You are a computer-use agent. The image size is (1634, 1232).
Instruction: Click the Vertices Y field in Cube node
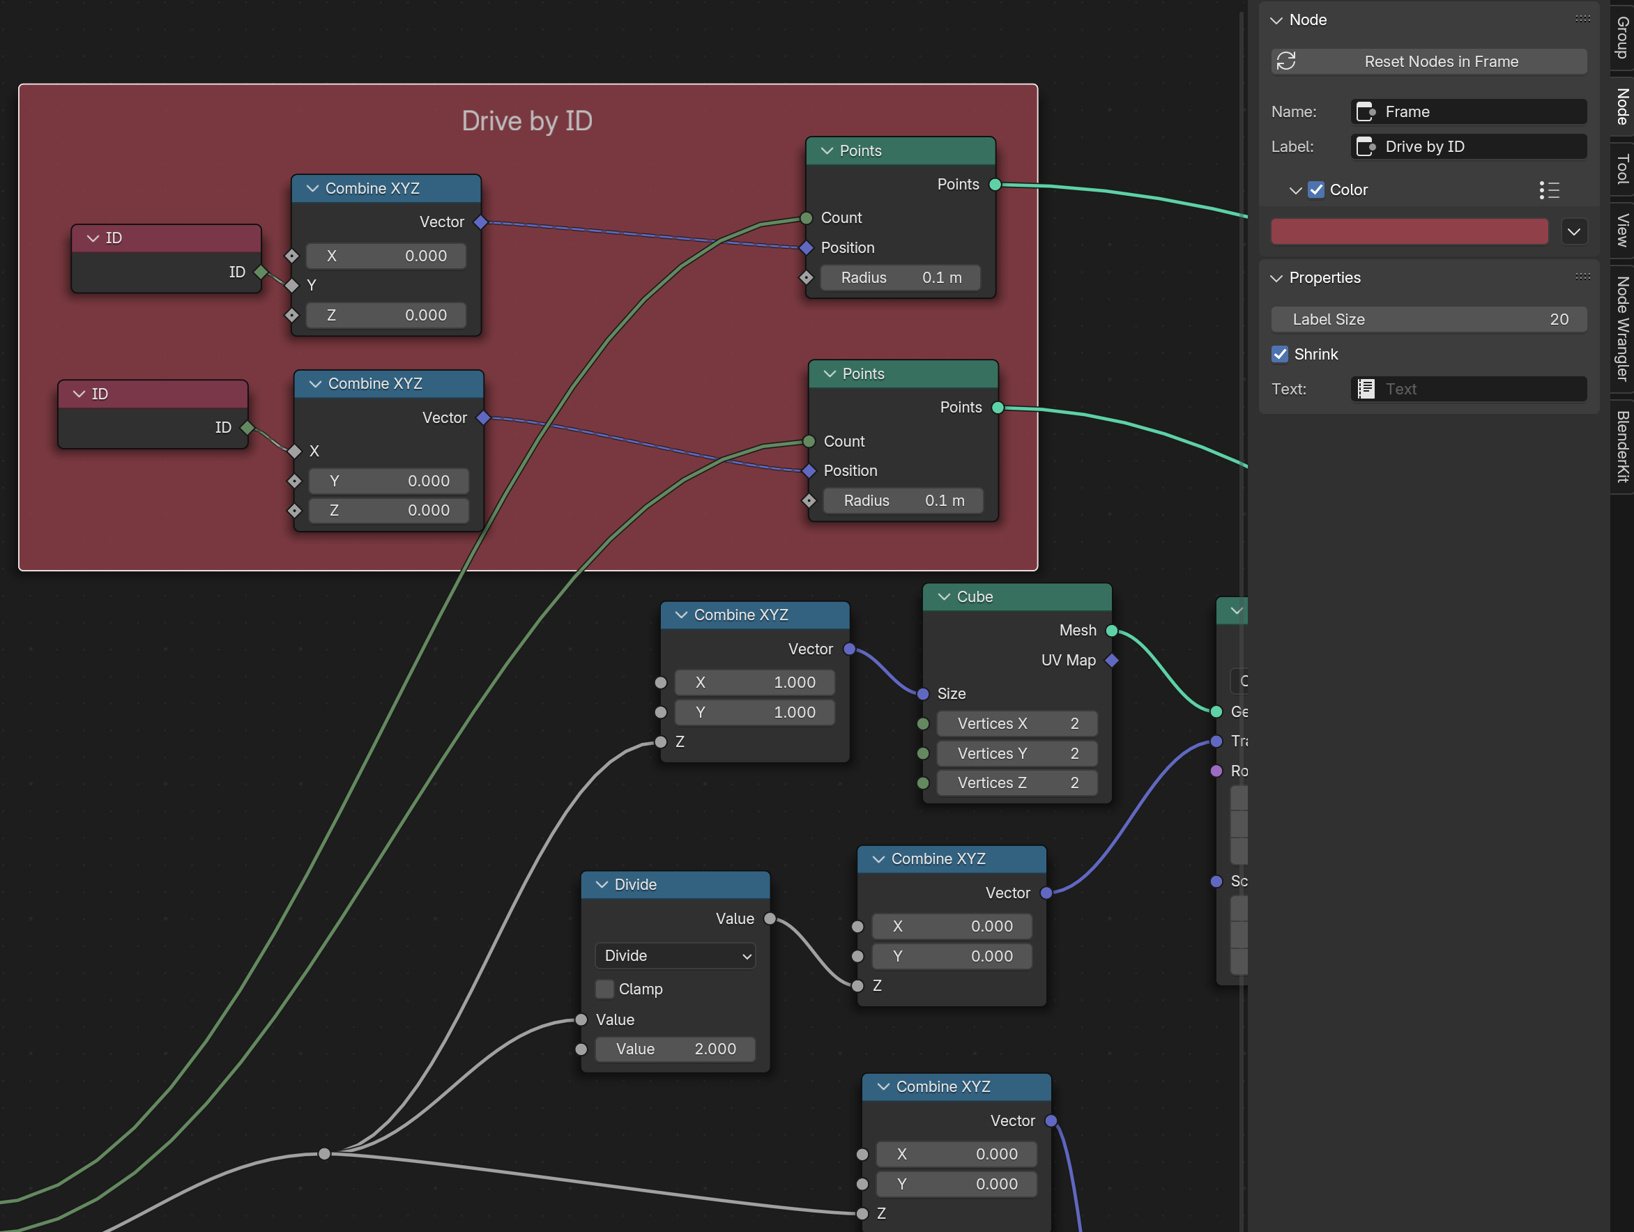click(x=1017, y=753)
